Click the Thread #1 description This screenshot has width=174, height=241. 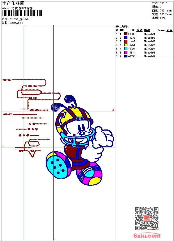(x=150, y=34)
